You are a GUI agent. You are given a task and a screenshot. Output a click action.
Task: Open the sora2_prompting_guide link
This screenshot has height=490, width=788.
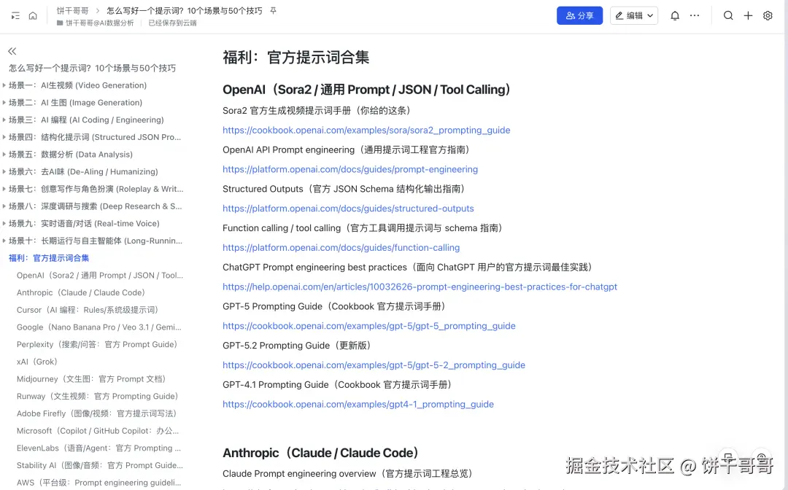(x=366, y=130)
